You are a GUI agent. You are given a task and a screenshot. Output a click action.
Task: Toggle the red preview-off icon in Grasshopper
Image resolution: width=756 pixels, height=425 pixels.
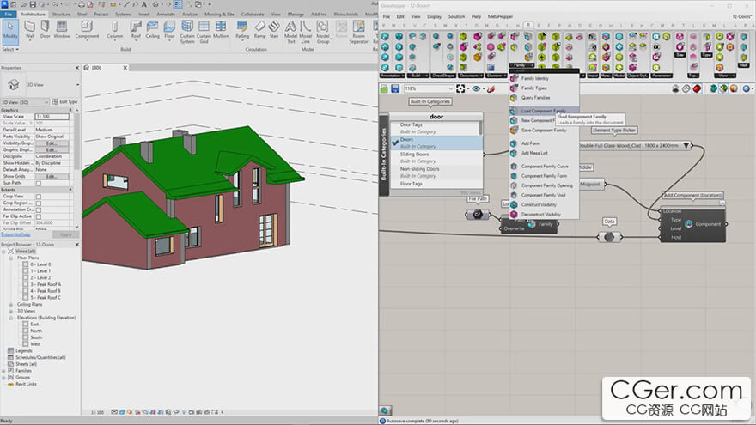pyautogui.click(x=697, y=88)
